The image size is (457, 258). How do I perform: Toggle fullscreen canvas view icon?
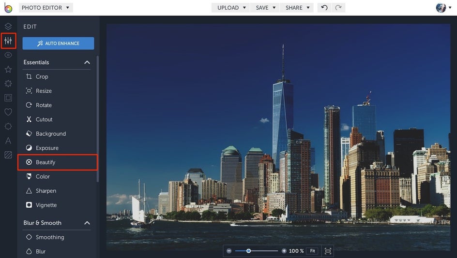pos(328,251)
